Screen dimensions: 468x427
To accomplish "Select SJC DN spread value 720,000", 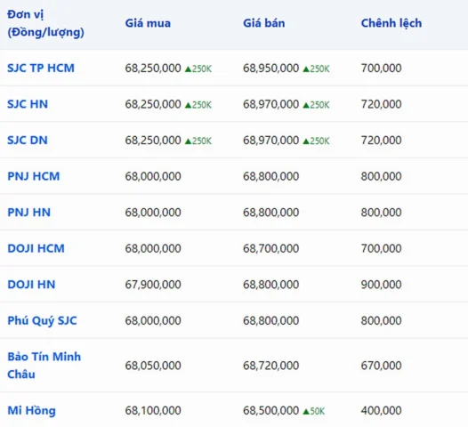I will 381,141.
